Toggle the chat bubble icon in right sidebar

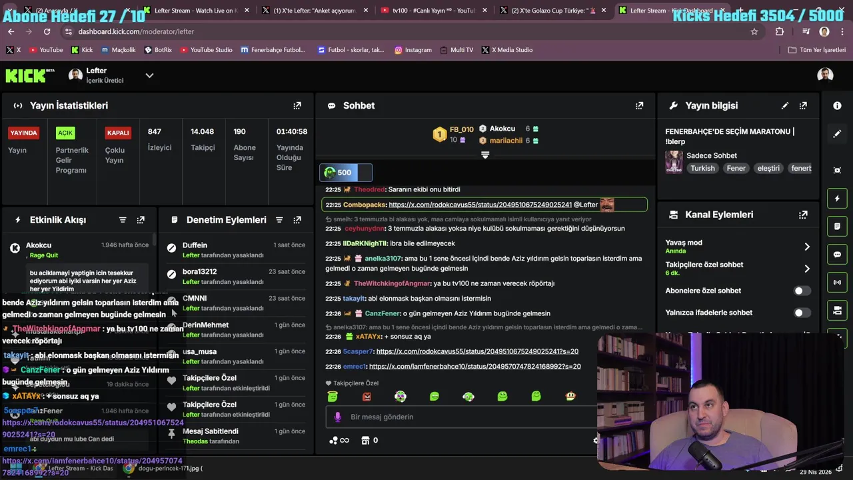(837, 255)
